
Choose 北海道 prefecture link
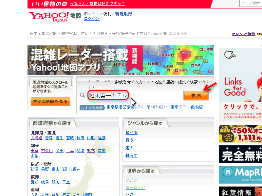[37, 138]
